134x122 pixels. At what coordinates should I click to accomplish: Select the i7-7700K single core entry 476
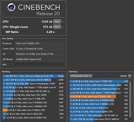click(x=99, y=81)
